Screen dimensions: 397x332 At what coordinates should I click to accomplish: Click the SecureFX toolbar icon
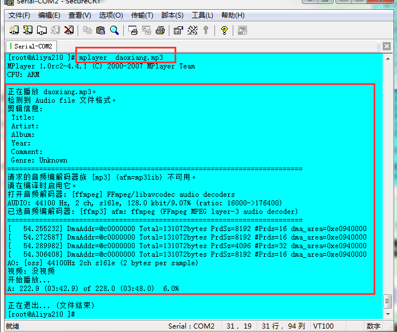tap(242, 30)
